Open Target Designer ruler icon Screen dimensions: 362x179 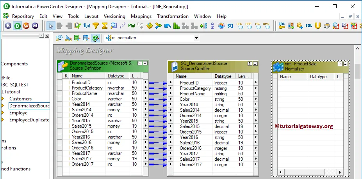pos(68,38)
